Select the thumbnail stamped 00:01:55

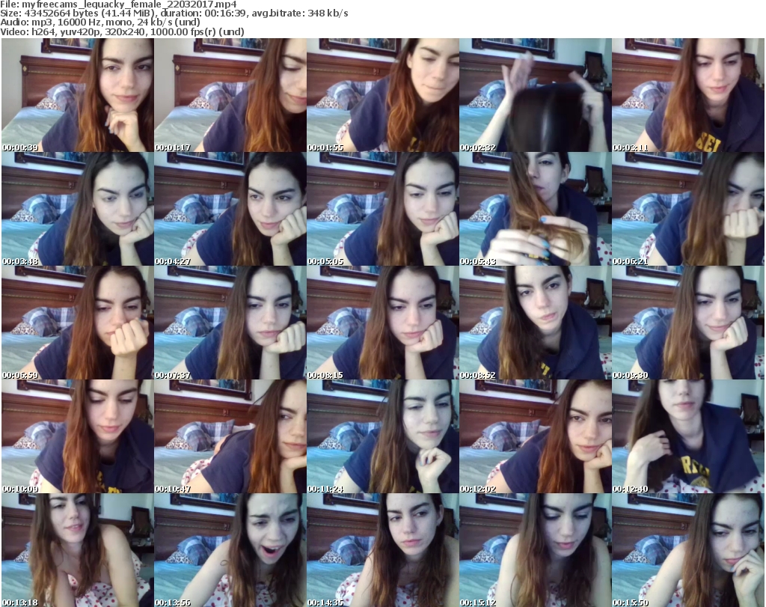[383, 95]
